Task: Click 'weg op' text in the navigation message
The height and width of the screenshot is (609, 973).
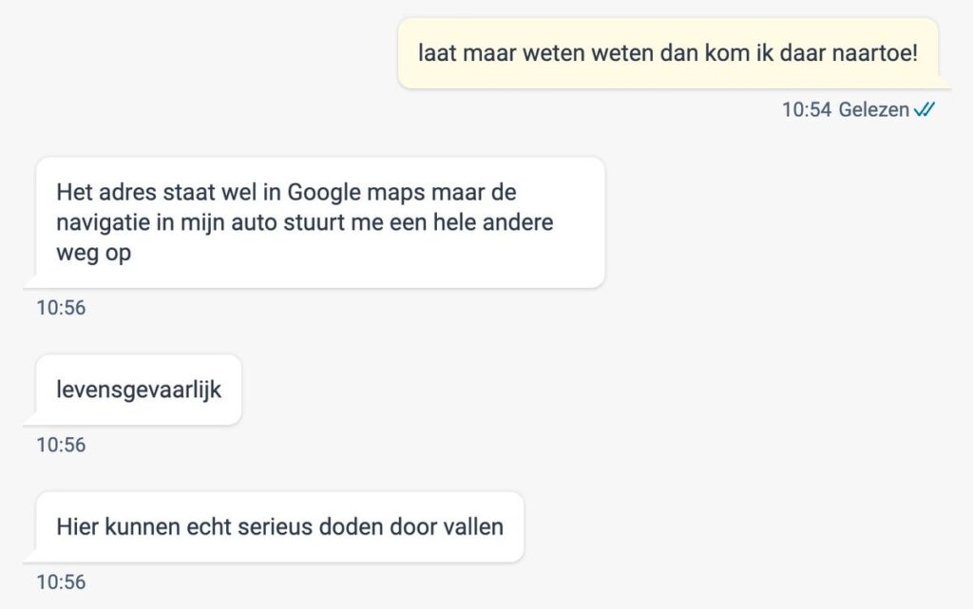Action: 94,253
